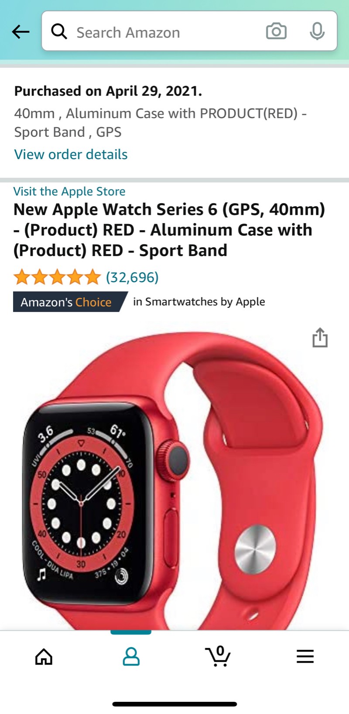Image resolution: width=349 pixels, height=714 pixels.
Task: Open the shopping cart icon
Action: click(x=218, y=656)
